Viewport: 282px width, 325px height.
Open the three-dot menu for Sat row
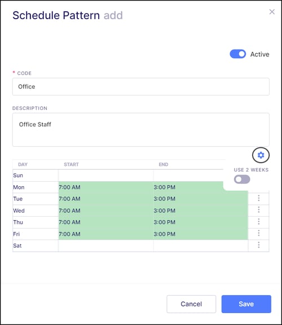[258, 245]
